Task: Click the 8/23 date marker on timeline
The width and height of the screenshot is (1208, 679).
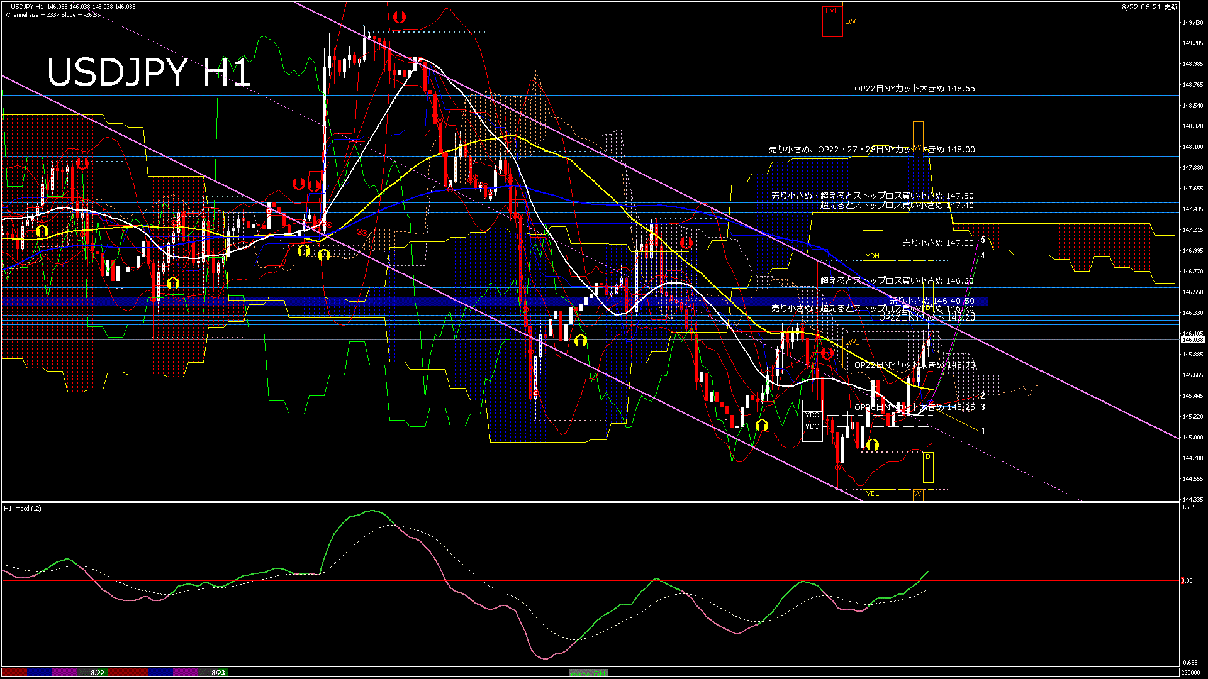Action: tap(218, 673)
